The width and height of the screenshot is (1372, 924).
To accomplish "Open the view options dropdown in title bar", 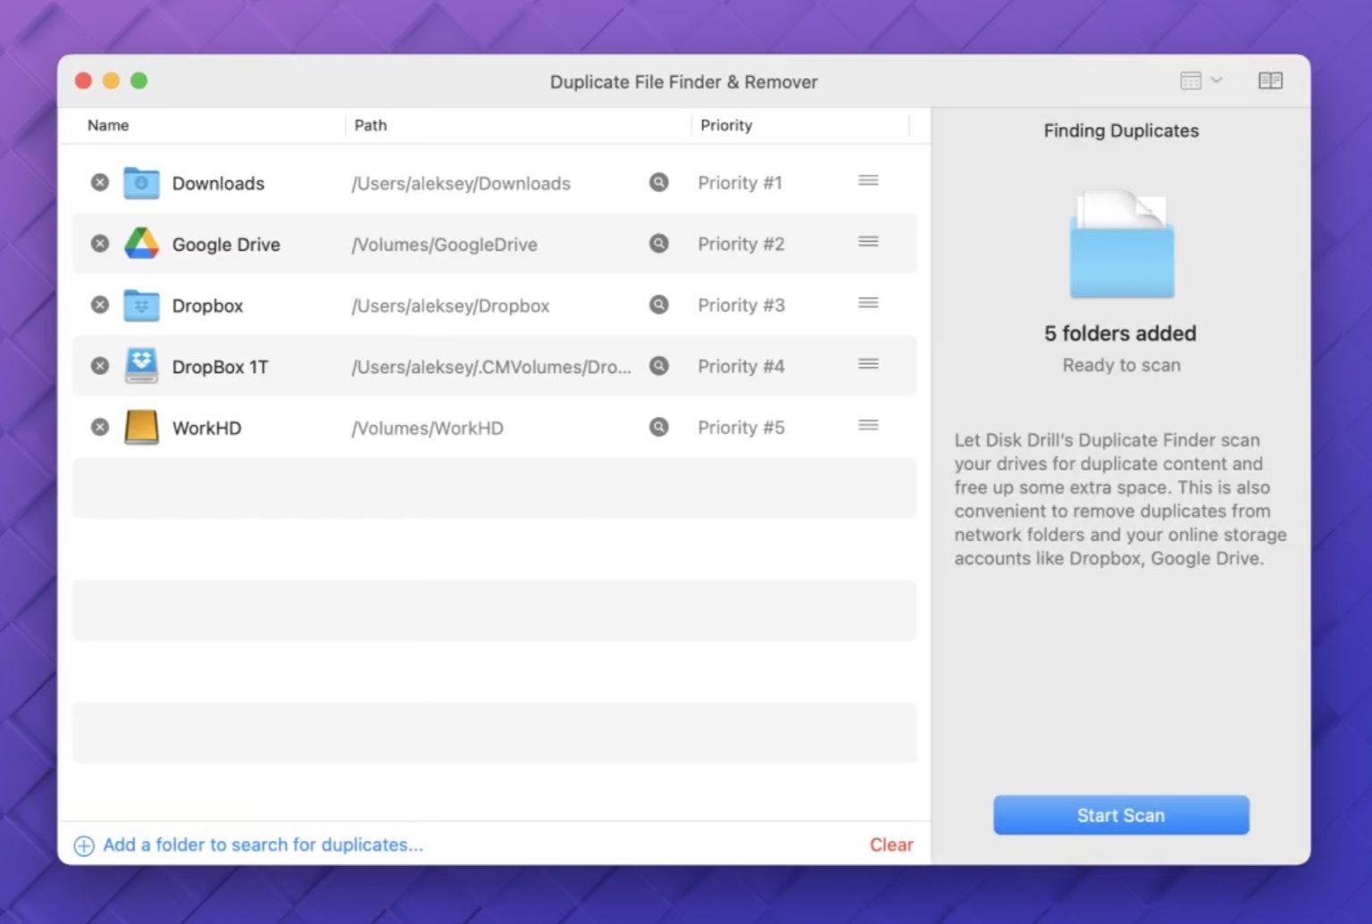I will [x=1200, y=81].
